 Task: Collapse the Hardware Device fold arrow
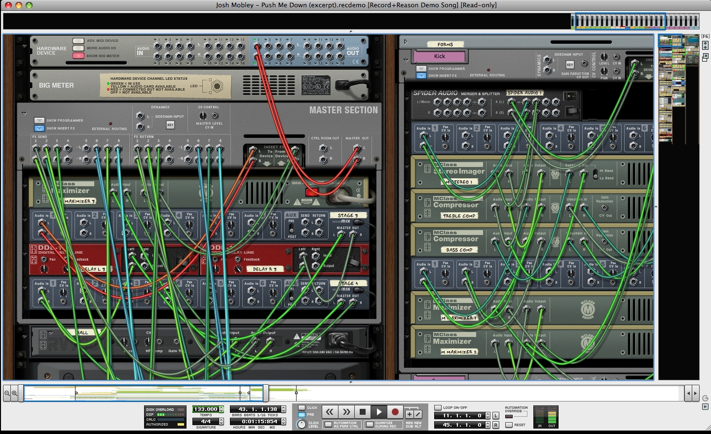(x=24, y=46)
